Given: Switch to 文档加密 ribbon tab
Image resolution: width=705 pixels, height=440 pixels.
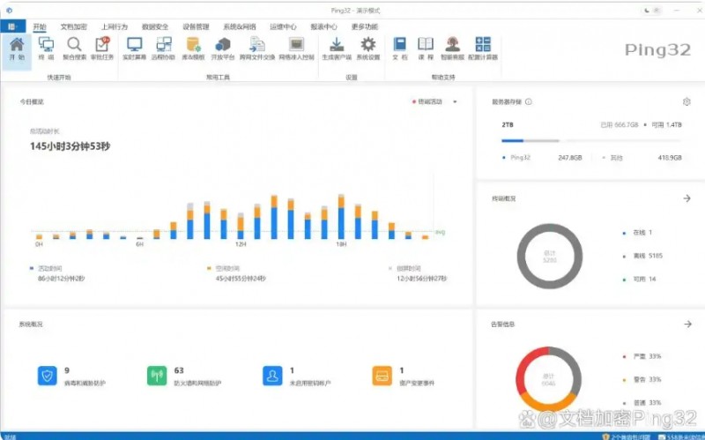Looking at the screenshot, I should [x=73, y=27].
